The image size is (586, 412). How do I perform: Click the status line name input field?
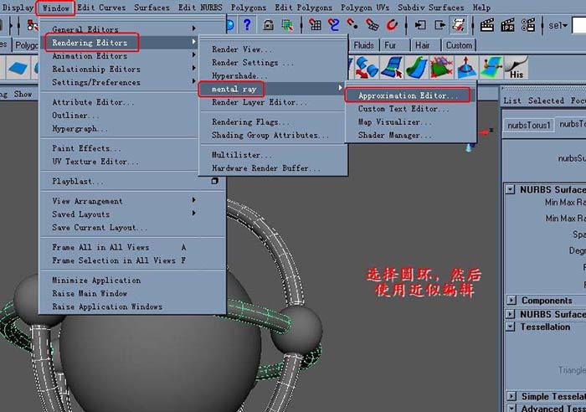coord(579,25)
